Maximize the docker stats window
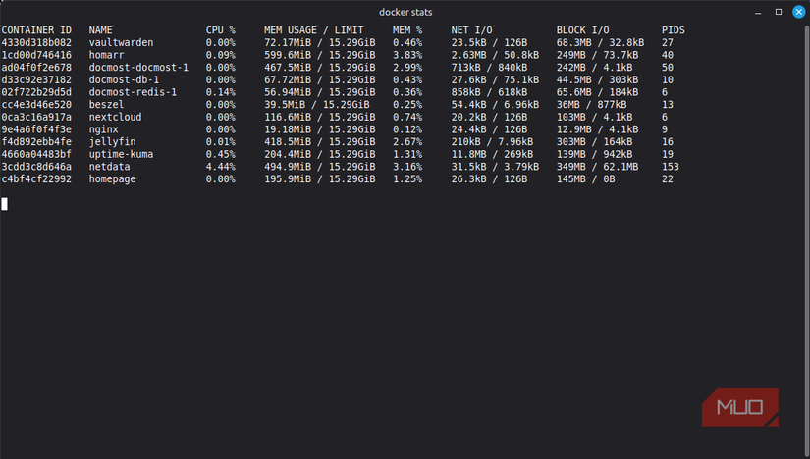The height and width of the screenshot is (459, 810). pyautogui.click(x=779, y=12)
